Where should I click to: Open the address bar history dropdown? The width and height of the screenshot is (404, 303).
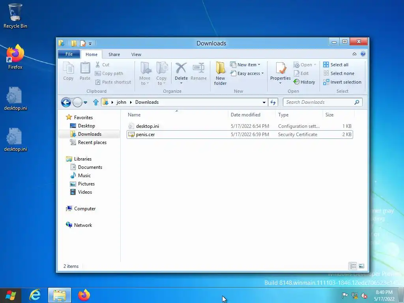coord(264,103)
